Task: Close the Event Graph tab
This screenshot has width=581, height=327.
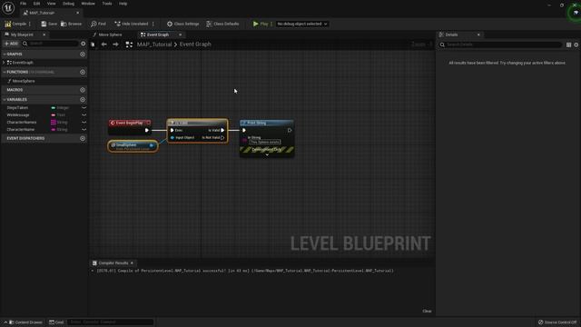Action: coord(180,35)
